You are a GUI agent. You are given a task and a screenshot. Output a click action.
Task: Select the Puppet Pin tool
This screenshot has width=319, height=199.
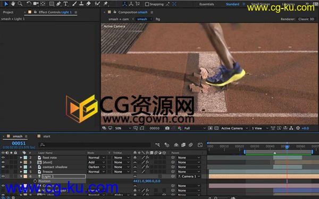pos(106,4)
